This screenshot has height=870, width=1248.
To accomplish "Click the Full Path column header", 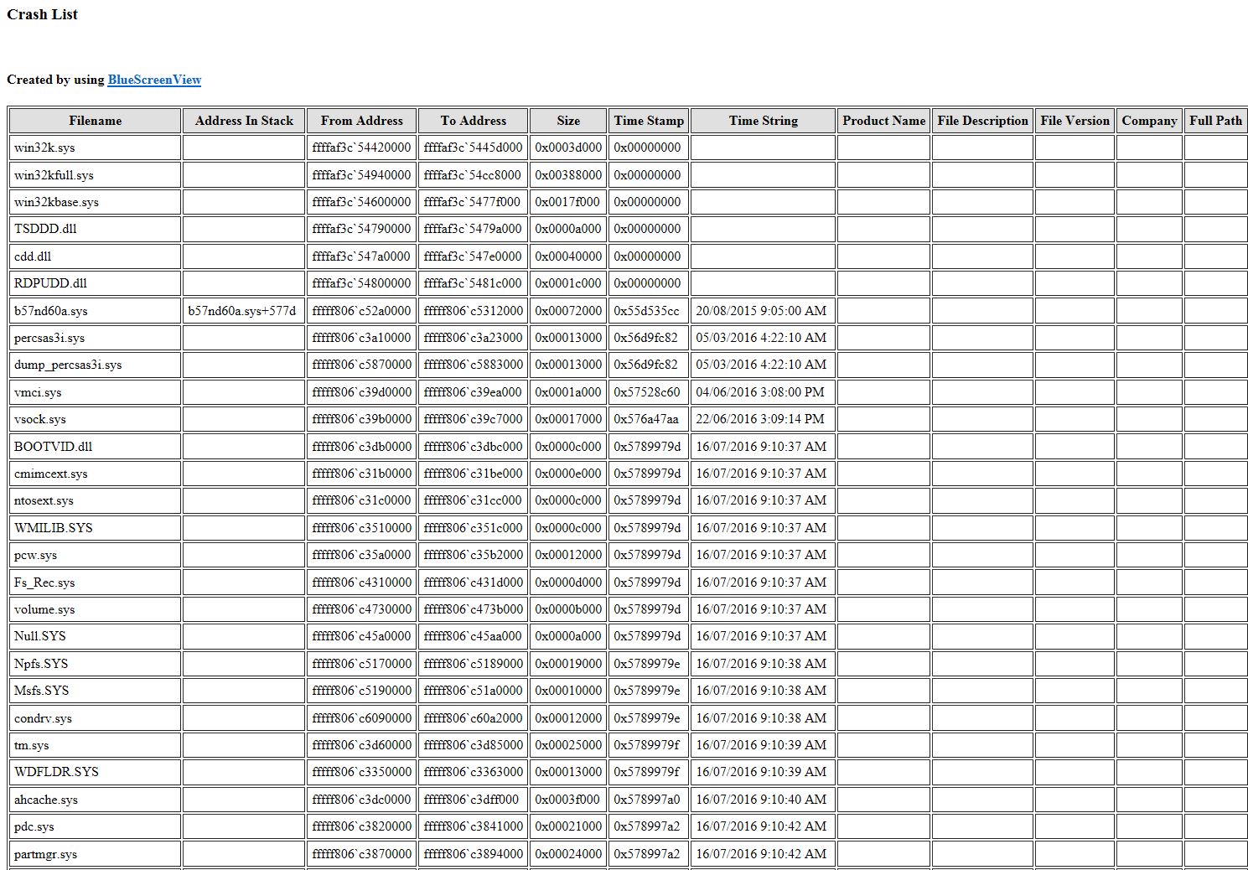I will [x=1215, y=121].
